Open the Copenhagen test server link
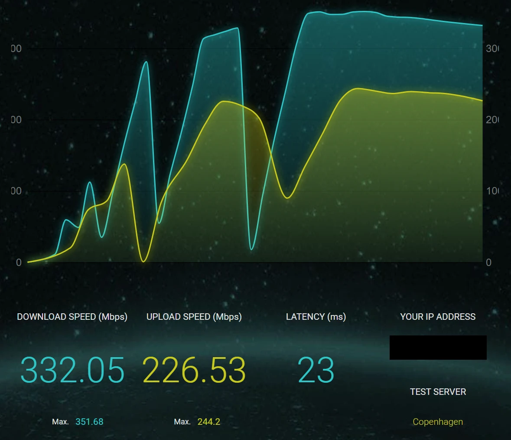Viewport: 511px width, 440px height. [x=437, y=422]
